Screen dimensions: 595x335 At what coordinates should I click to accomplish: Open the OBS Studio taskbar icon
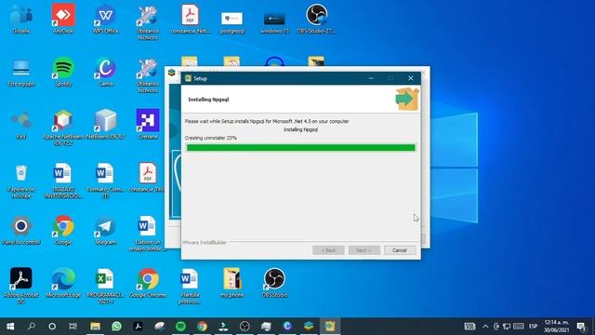click(245, 327)
